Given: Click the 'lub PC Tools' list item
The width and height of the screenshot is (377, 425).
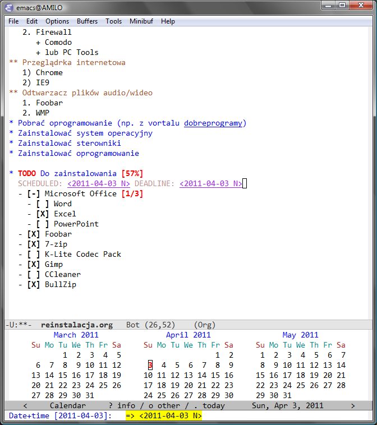Looking at the screenshot, I should coord(72,52).
